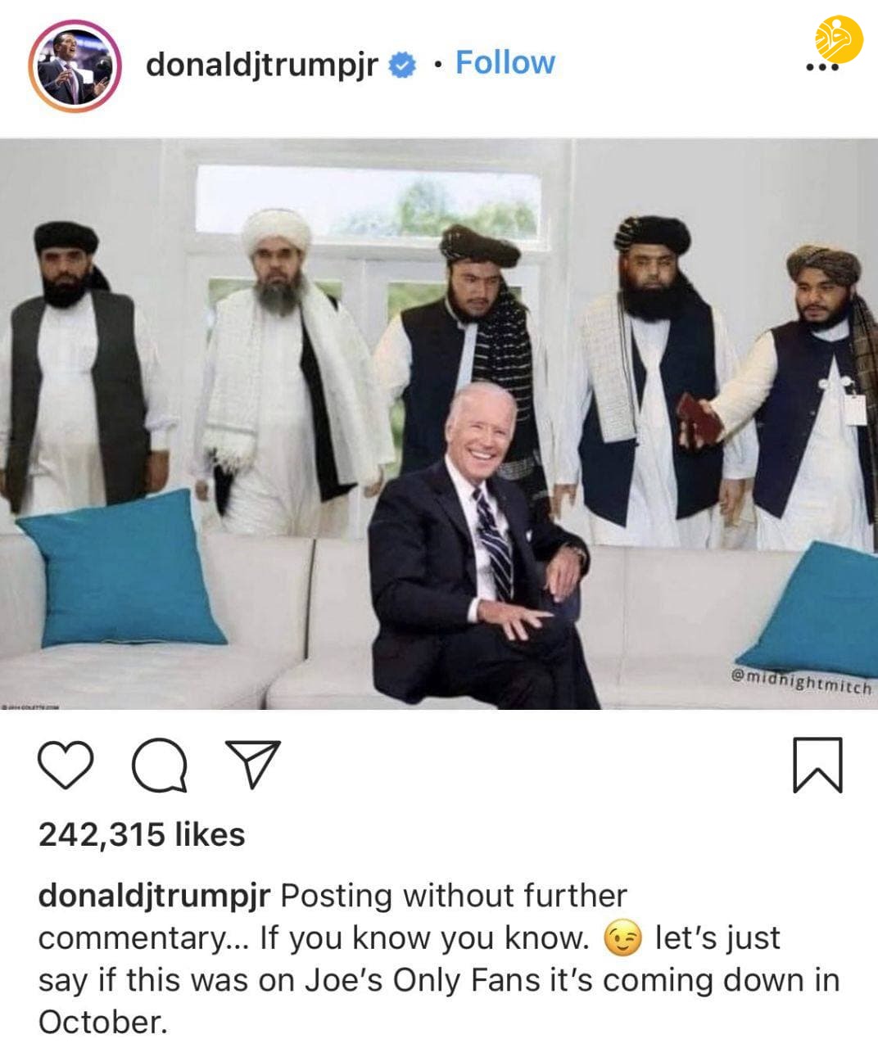Click the @midnightmitch watermark on the photo
This screenshot has width=878, height=1048.
[x=799, y=683]
